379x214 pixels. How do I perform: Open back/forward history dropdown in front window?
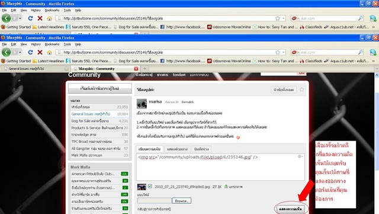pos(20,52)
